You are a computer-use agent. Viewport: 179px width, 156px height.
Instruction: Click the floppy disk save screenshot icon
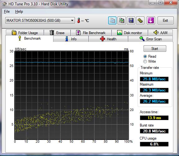coord(131,20)
